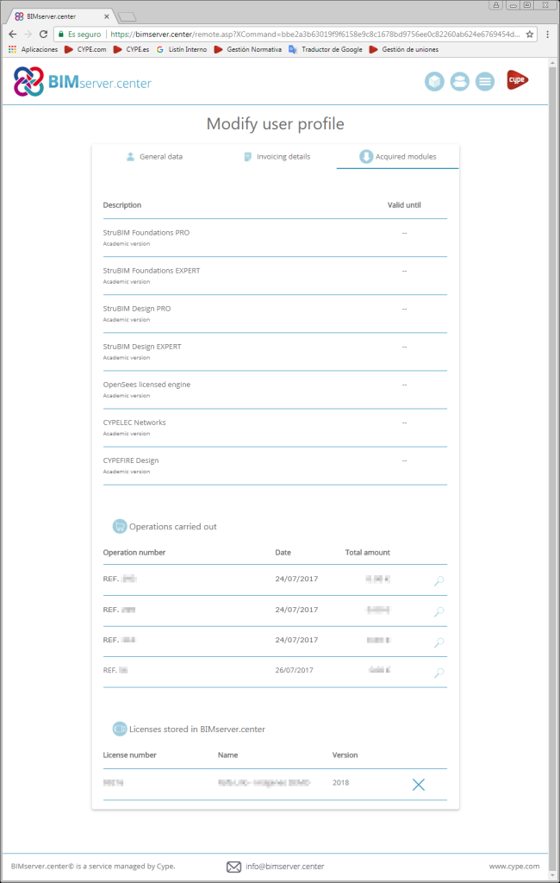The image size is (560, 883).
Task: Click OpenSees licensed engine row
Action: coord(275,391)
